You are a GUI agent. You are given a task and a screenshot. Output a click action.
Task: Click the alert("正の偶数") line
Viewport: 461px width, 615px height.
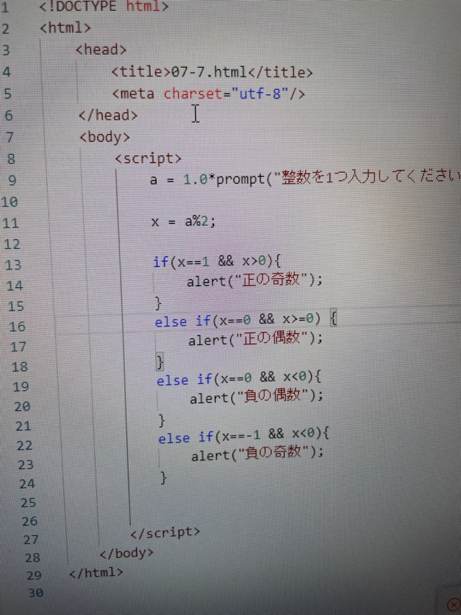(x=255, y=339)
